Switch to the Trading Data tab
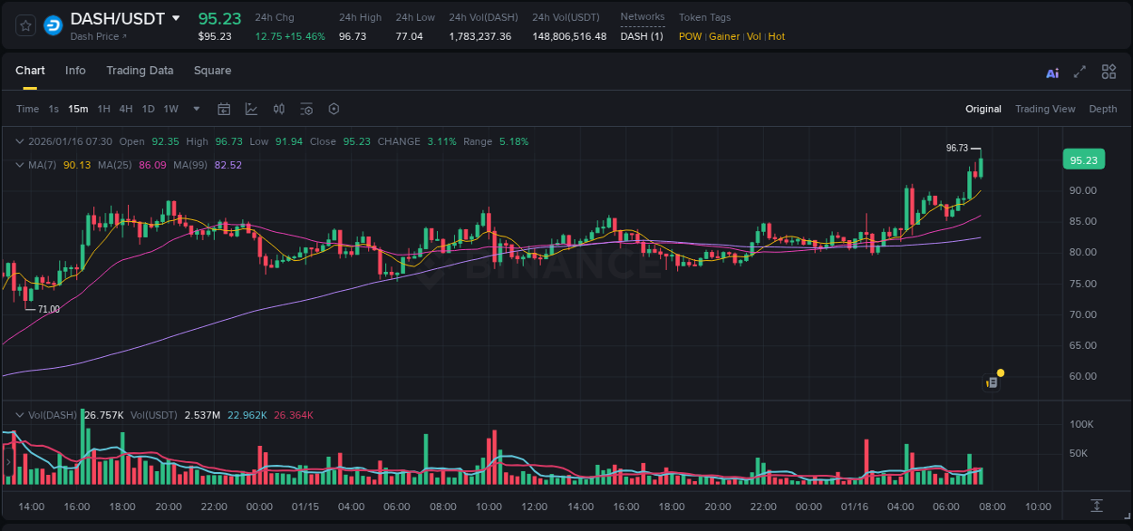 [140, 71]
